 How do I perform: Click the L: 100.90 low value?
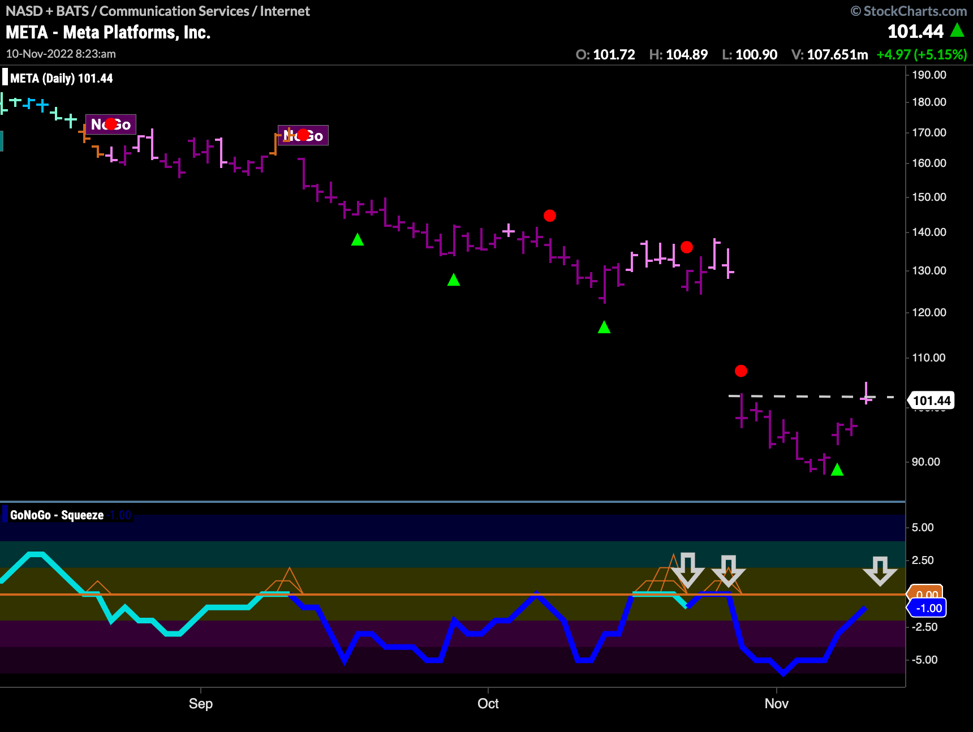[750, 54]
